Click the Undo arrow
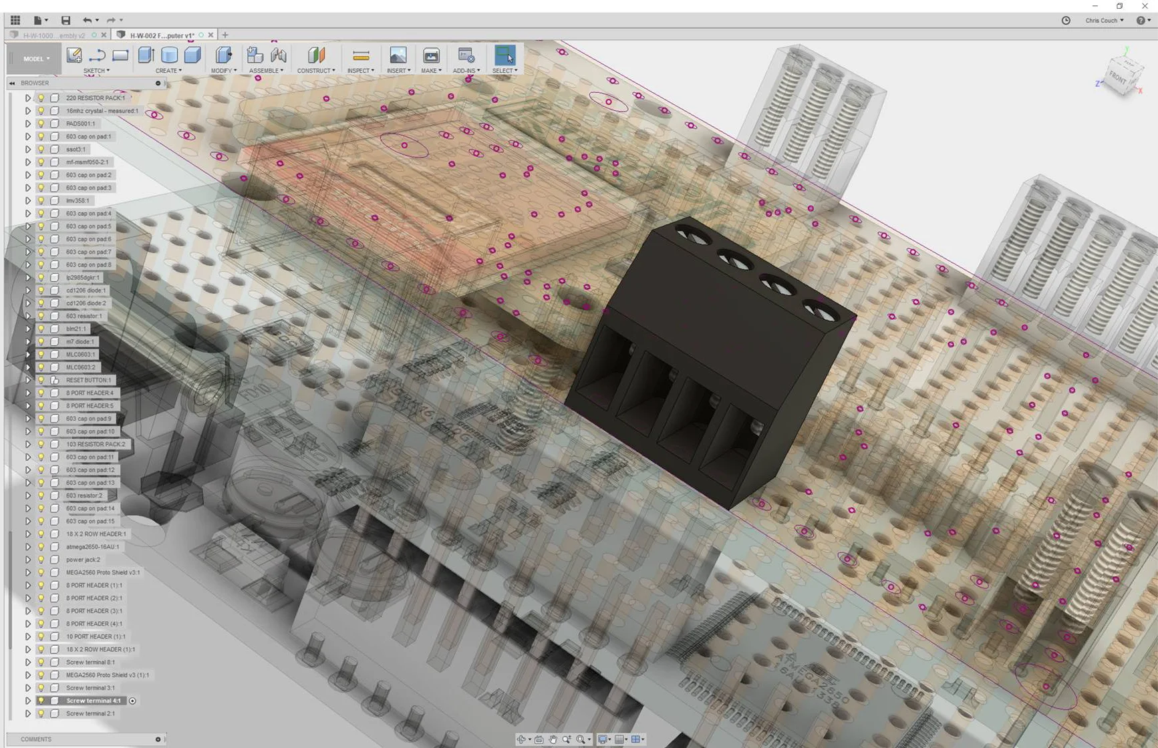 click(87, 20)
